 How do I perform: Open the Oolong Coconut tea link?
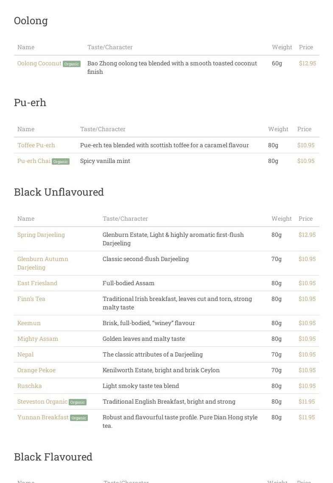(x=39, y=63)
